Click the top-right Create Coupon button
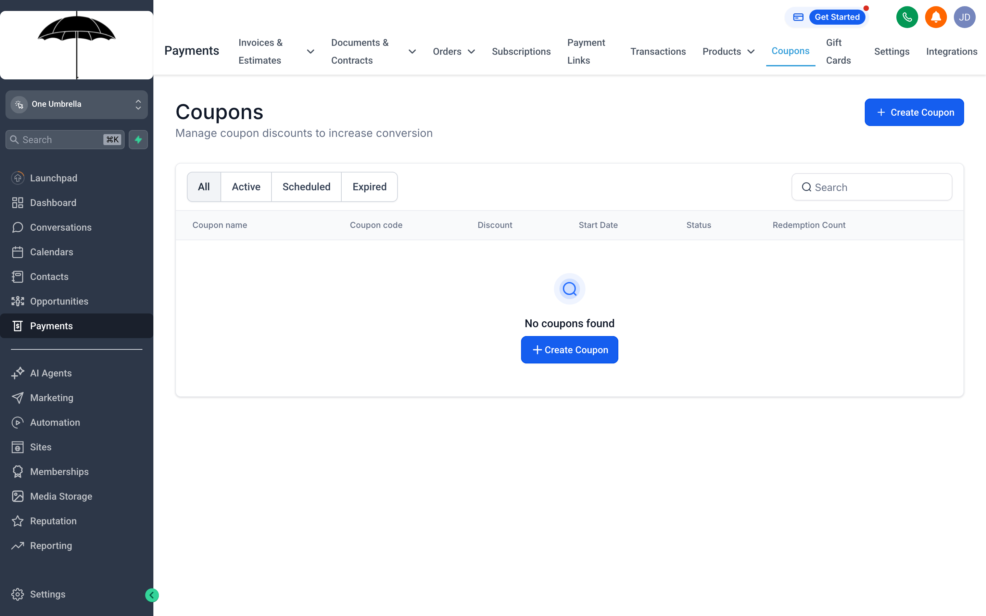This screenshot has width=986, height=616. pyautogui.click(x=914, y=113)
